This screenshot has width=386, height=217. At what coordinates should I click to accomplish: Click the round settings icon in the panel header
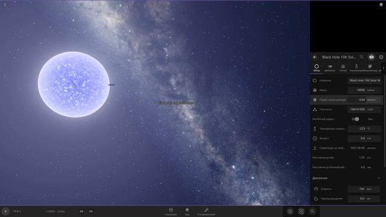click(381, 57)
